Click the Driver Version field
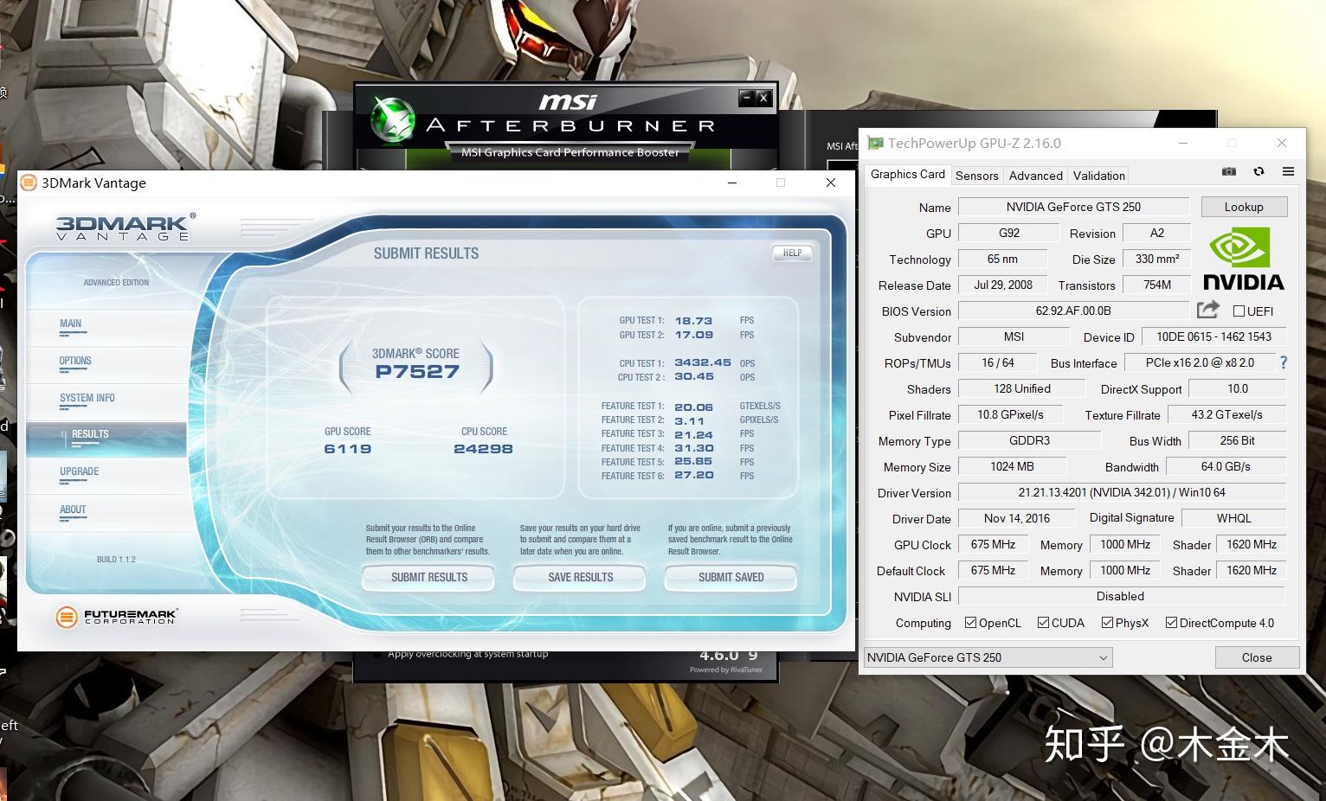 tap(1122, 492)
